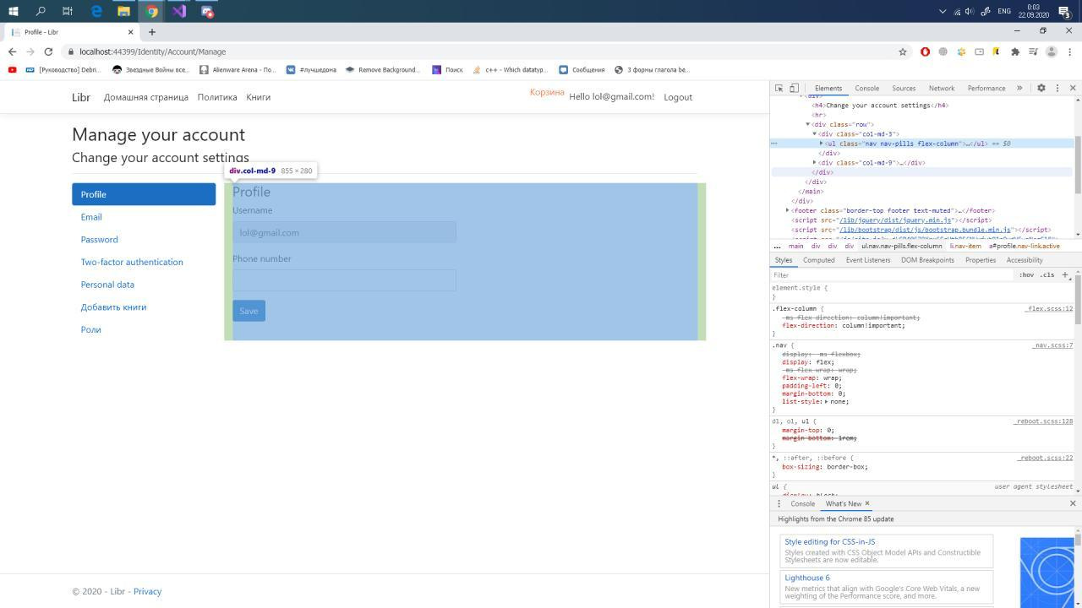This screenshot has width=1082, height=608.
Task: Open the Remove Background bookmark
Action: pyautogui.click(x=382, y=69)
